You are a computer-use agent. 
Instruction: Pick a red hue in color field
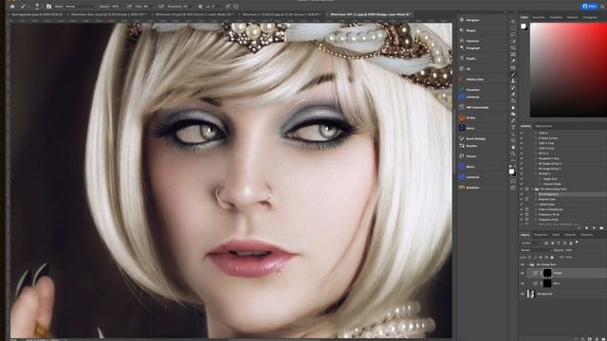point(568,70)
